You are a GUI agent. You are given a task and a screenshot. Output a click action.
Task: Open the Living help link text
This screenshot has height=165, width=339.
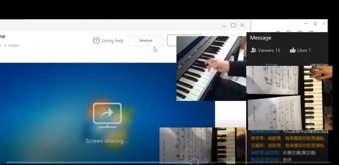(112, 41)
